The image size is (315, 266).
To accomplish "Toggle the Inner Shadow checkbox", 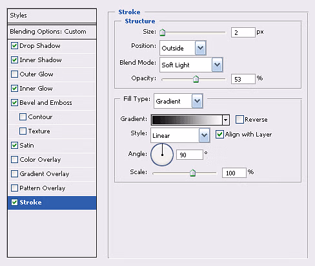I will tap(14, 60).
